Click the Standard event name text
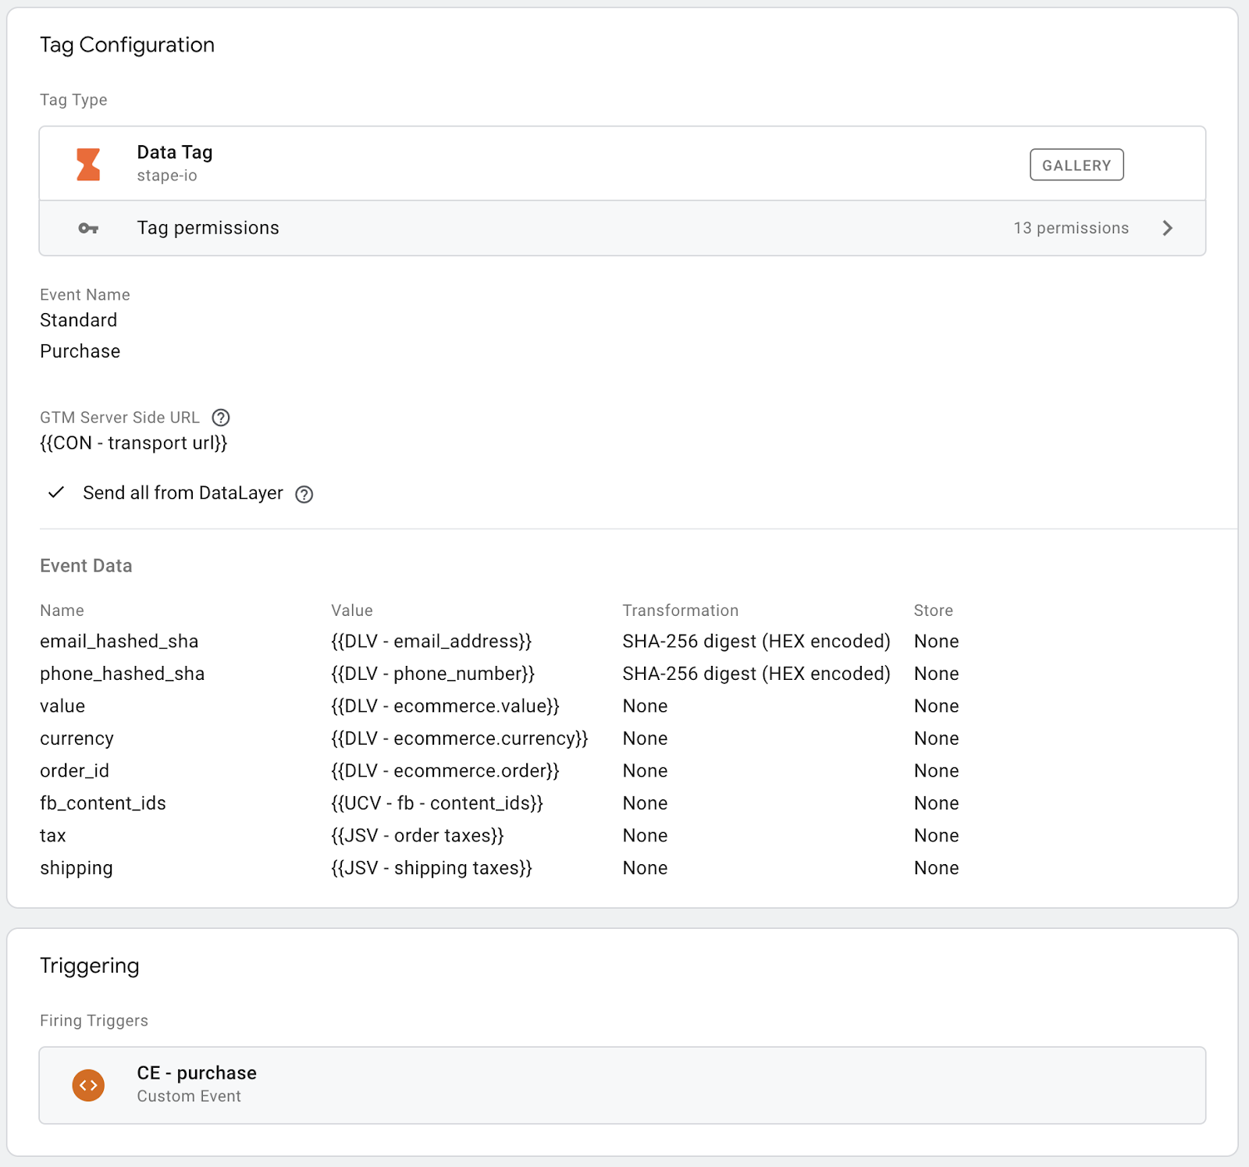The width and height of the screenshot is (1249, 1167). (x=78, y=320)
